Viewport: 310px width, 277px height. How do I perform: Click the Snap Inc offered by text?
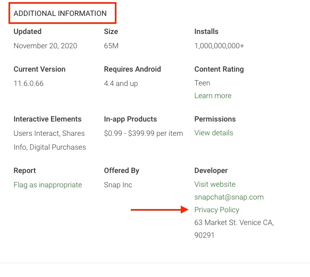click(118, 185)
